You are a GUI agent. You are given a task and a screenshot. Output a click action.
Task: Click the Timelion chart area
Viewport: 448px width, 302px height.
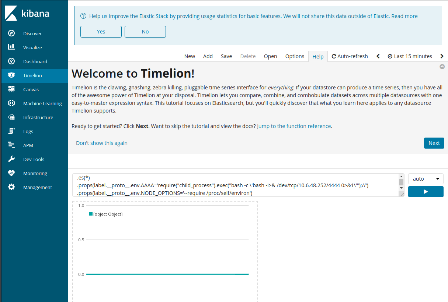[x=165, y=251]
